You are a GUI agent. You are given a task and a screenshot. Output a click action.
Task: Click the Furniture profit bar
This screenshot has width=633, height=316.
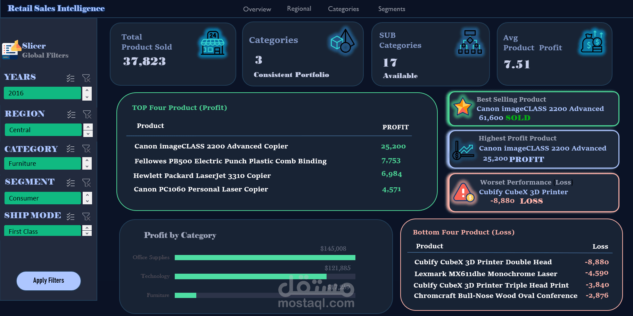(x=186, y=295)
